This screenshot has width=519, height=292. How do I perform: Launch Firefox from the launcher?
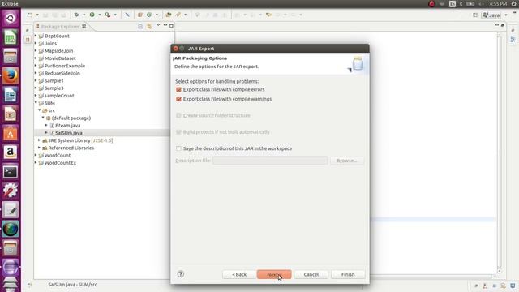click(11, 75)
